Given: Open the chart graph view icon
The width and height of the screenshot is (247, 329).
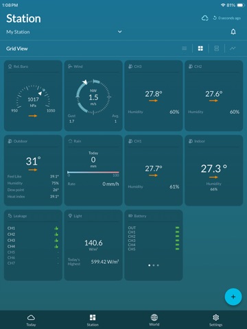Looking at the screenshot, I should [233, 49].
